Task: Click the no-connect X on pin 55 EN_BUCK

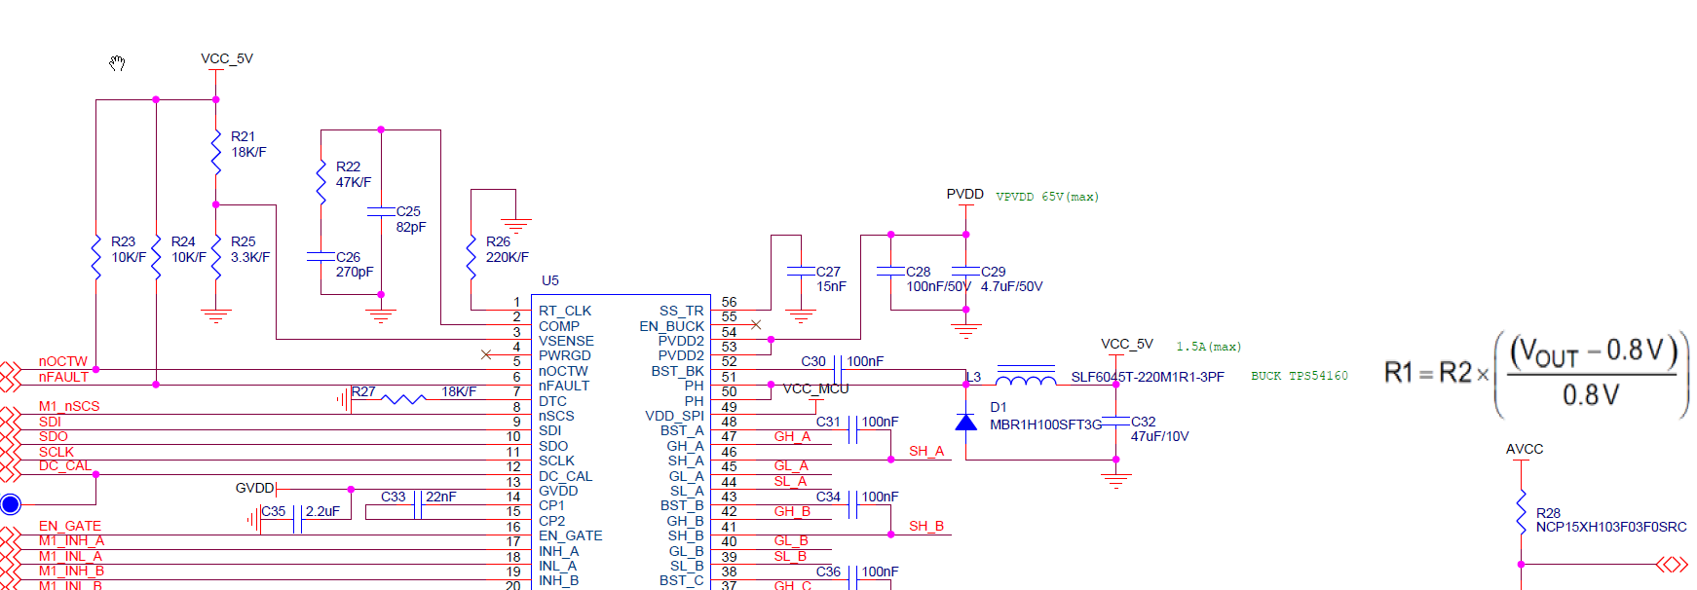Action: (756, 324)
